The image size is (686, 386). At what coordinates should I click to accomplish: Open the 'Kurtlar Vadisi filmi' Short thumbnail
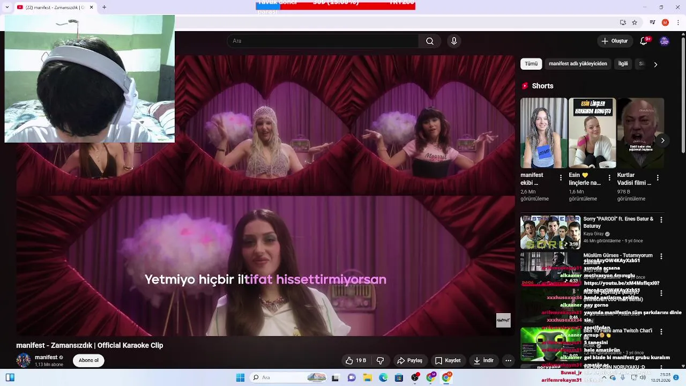640,133
